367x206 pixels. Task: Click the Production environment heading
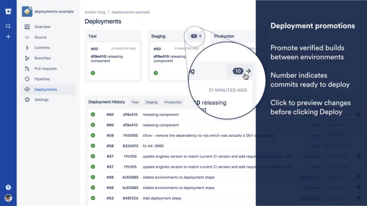point(224,36)
